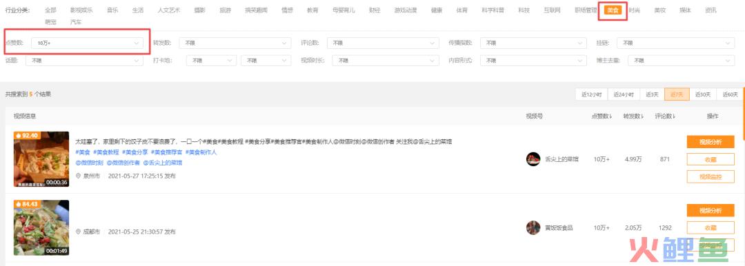Screen dimensions: 745x266
Task: Click 视频监控 for the 舌尖上的菜馆 video
Action: 711,176
